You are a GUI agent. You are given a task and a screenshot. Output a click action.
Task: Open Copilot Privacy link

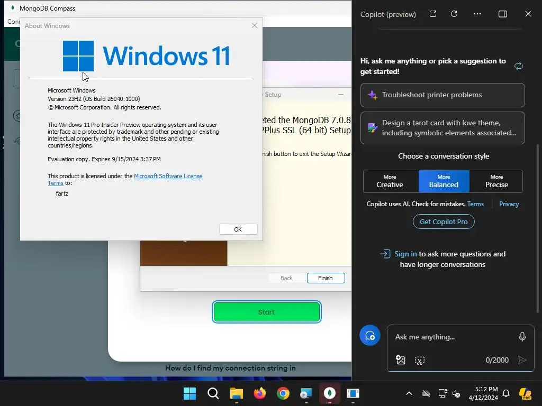(x=509, y=204)
